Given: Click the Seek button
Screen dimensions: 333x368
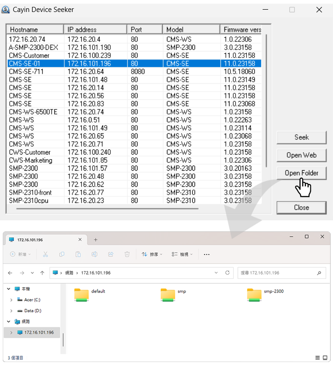Looking at the screenshot, I should 302,138.
